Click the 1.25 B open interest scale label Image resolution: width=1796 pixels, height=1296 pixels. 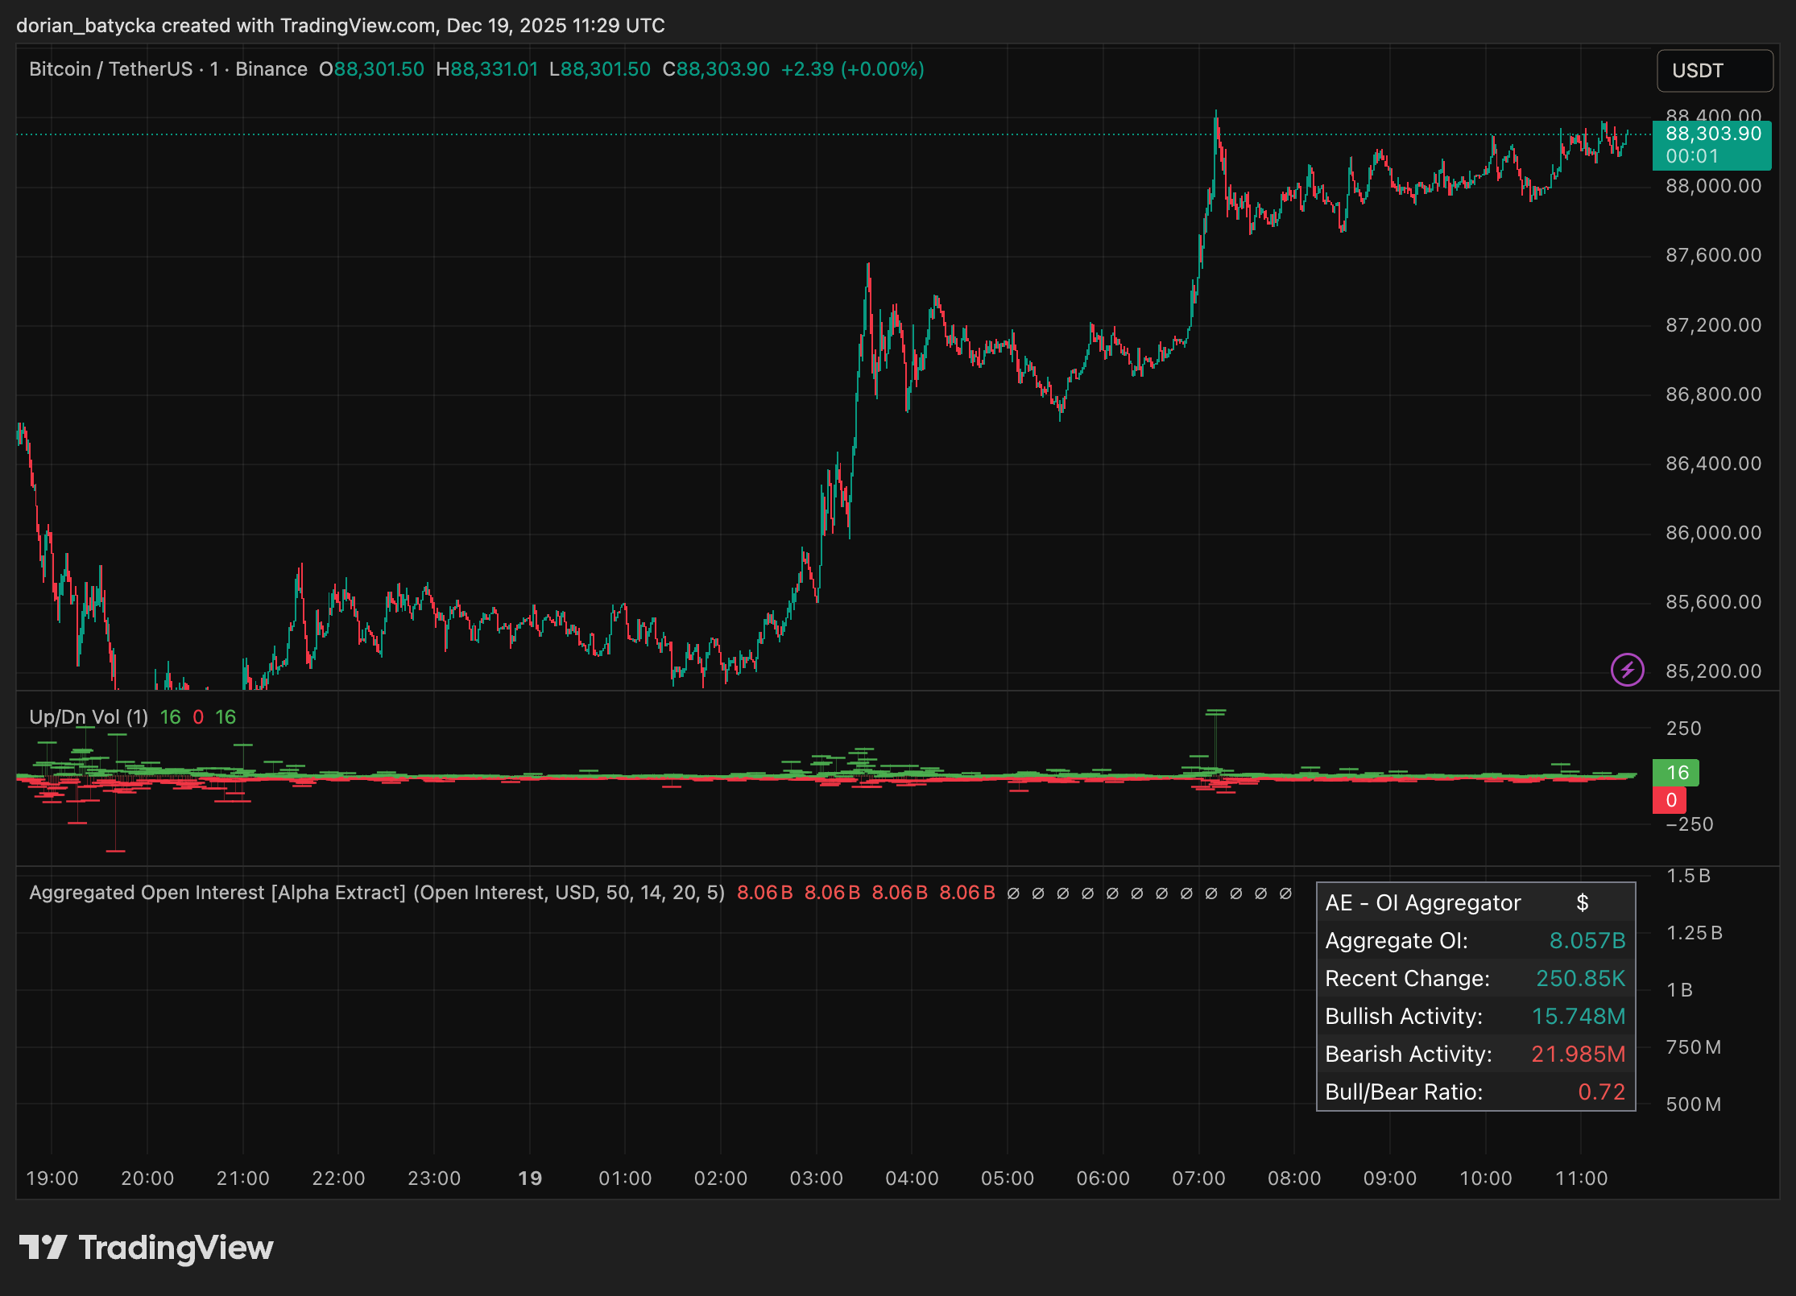click(x=1694, y=933)
